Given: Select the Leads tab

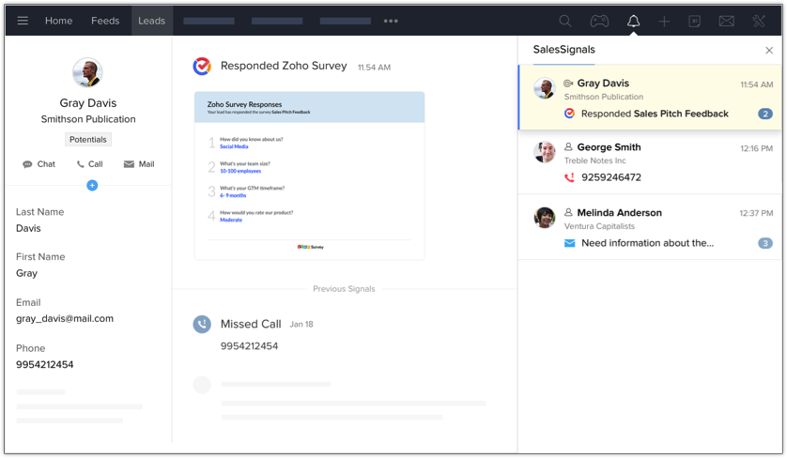Looking at the screenshot, I should point(151,21).
